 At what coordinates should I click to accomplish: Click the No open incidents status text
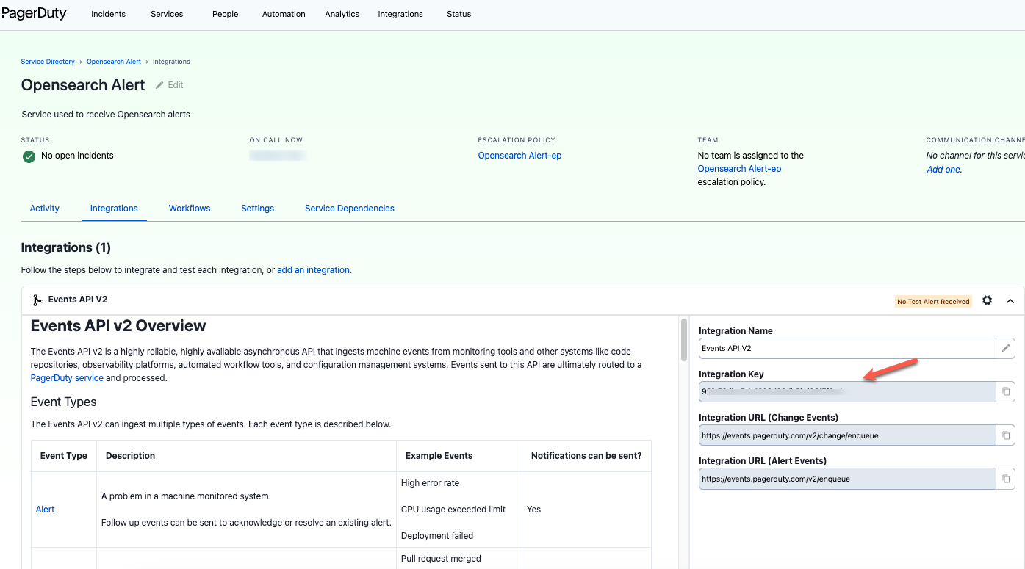pyautogui.click(x=77, y=156)
